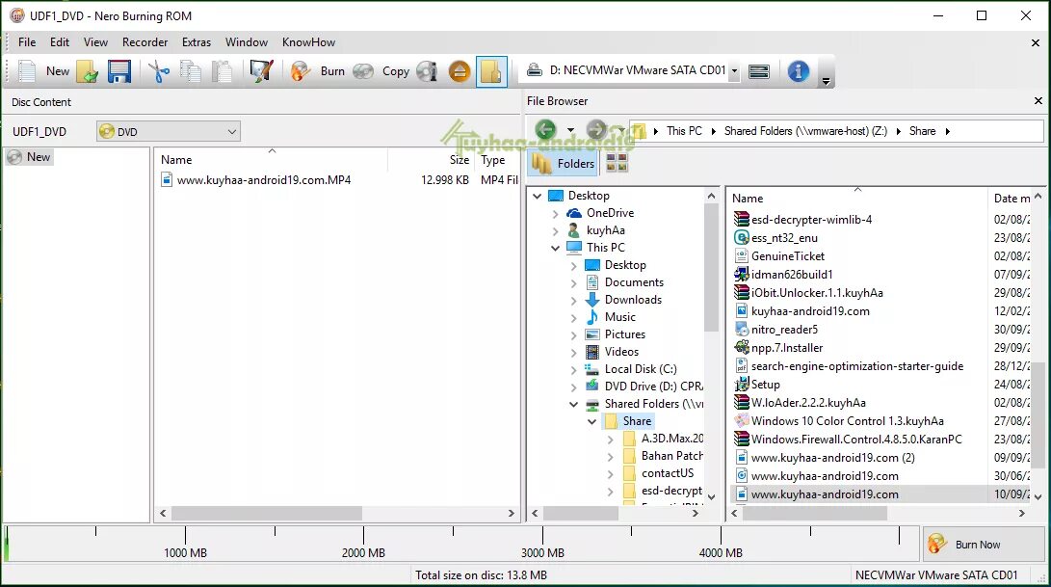Image resolution: width=1051 pixels, height=587 pixels.
Task: Click the Copy documents toolbar icon
Action: pyautogui.click(x=191, y=71)
